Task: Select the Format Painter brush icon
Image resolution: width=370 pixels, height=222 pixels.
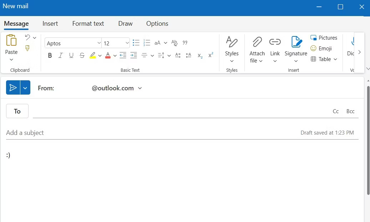Action: pos(27,48)
